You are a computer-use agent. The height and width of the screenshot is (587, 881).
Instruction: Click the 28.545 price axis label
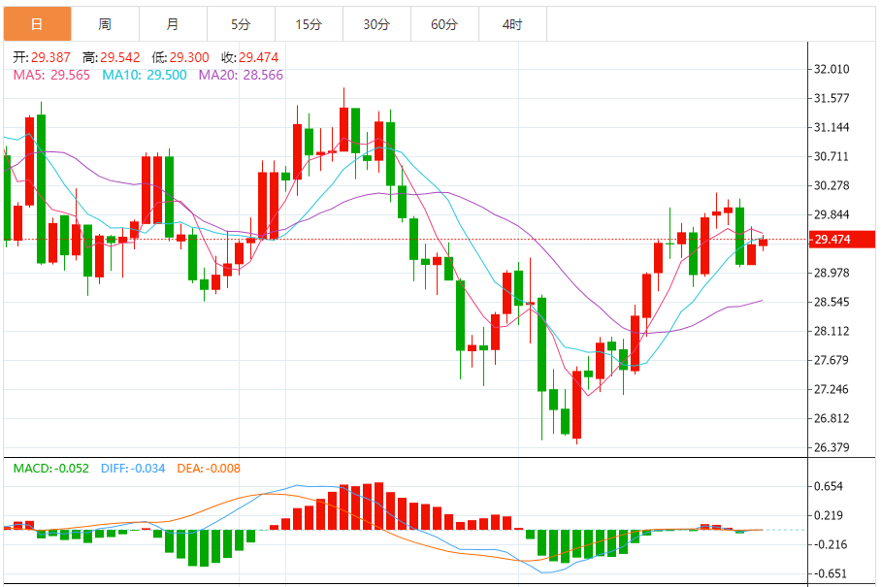point(832,302)
